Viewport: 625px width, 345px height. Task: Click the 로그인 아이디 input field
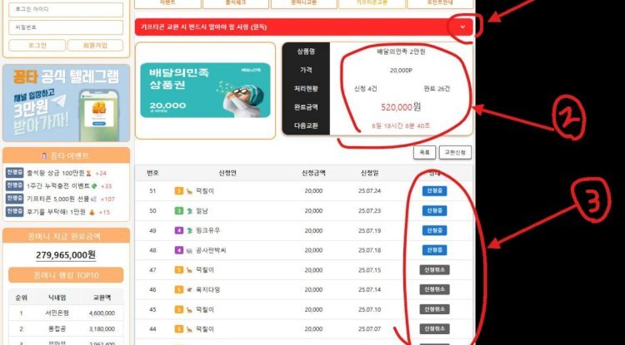click(66, 10)
